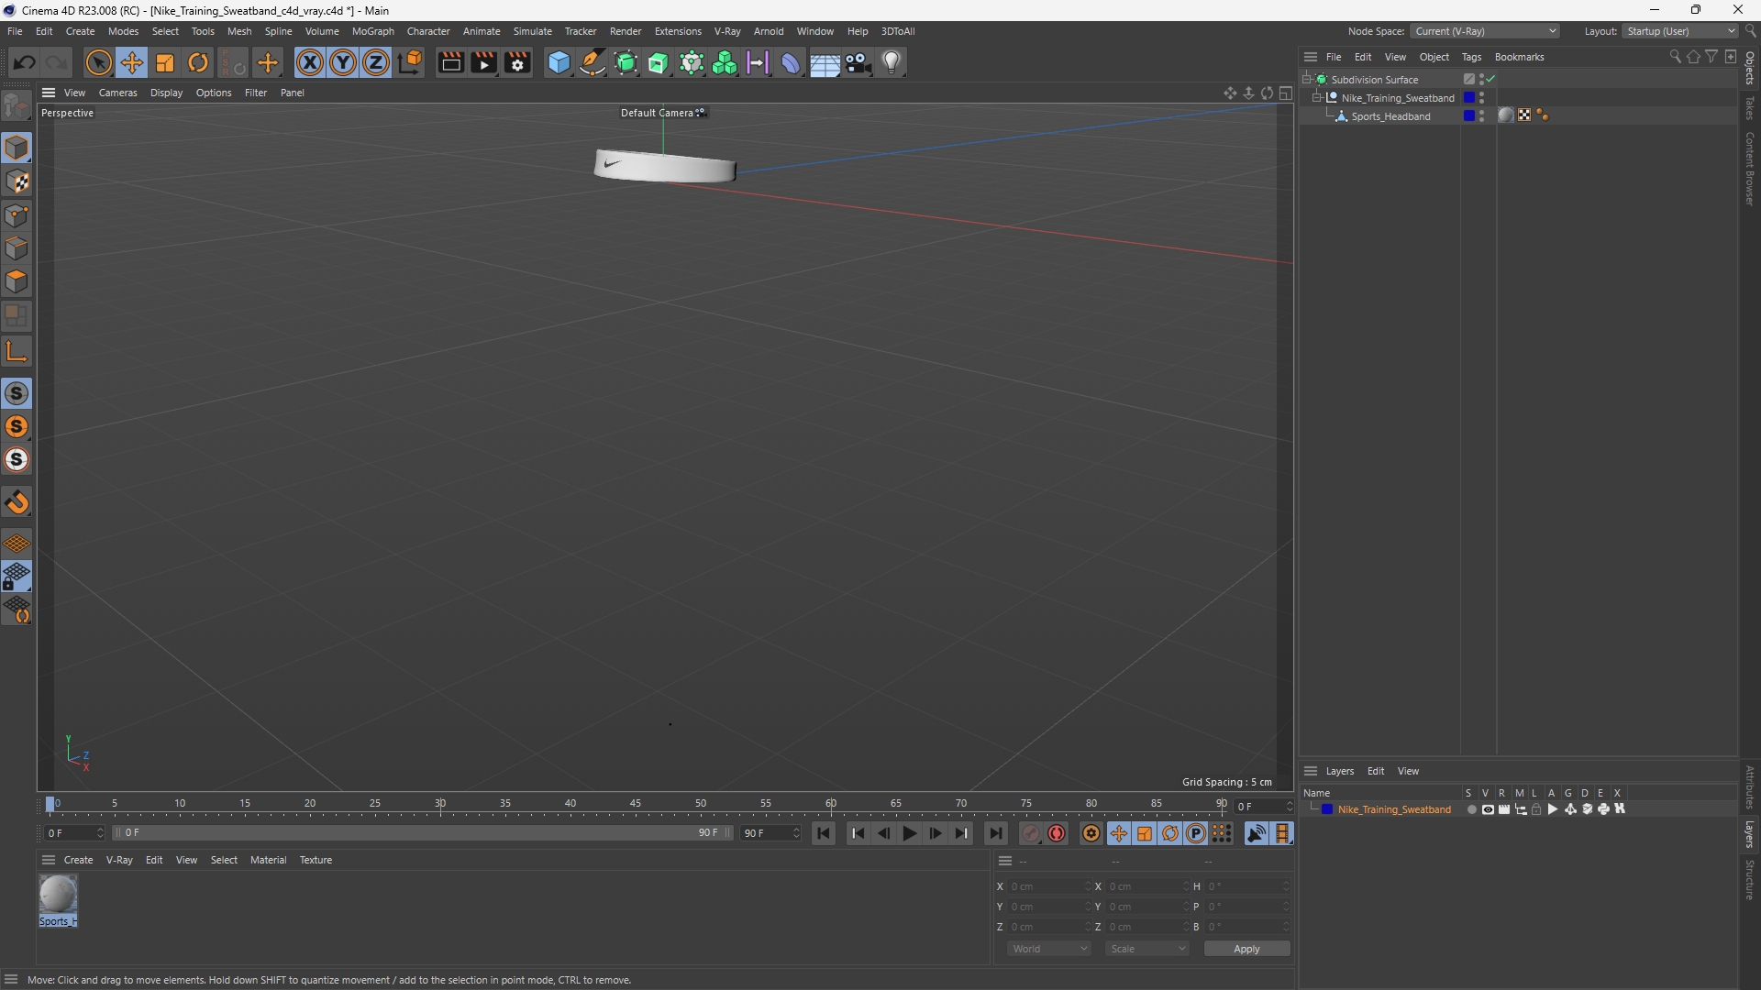This screenshot has height=990, width=1761.
Task: Go to the start of animation
Action: tap(824, 833)
